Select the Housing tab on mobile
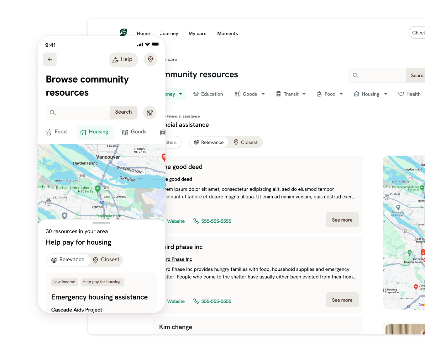Image resolution: width=425 pixels, height=352 pixels. click(x=95, y=132)
